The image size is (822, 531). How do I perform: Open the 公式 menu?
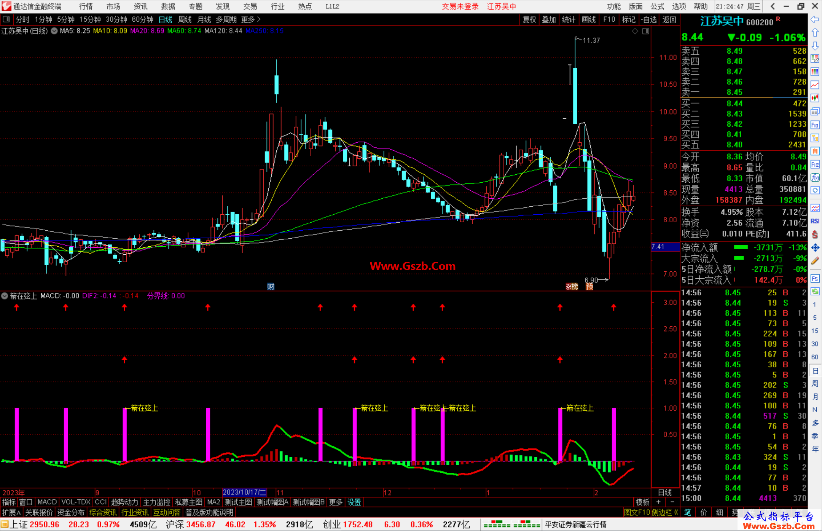tap(657, 6)
